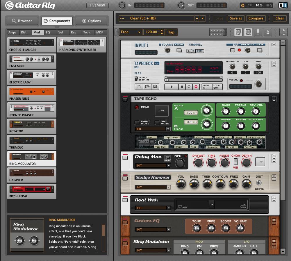This screenshot has width=291, height=261.
Task: Open file in Tapedeck
Action: point(147,87)
